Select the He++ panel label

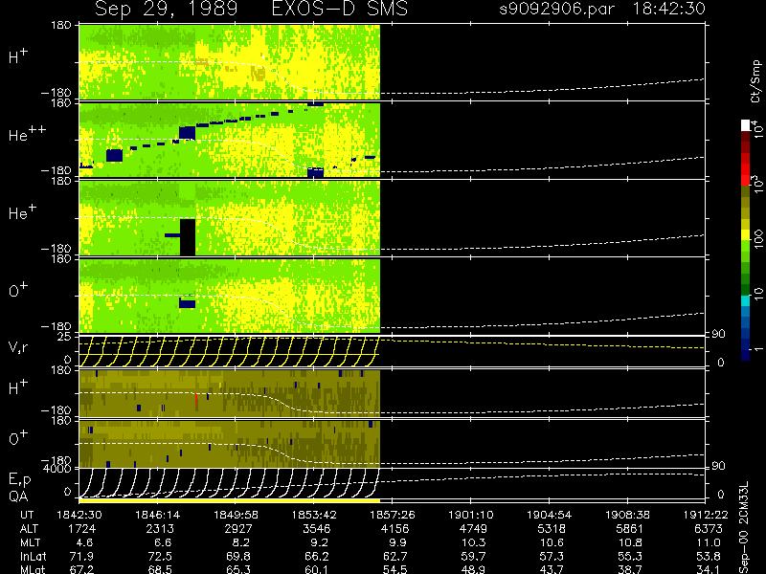click(28, 133)
